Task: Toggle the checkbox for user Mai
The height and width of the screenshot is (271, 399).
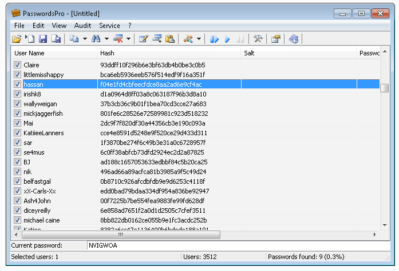Action: (17, 123)
